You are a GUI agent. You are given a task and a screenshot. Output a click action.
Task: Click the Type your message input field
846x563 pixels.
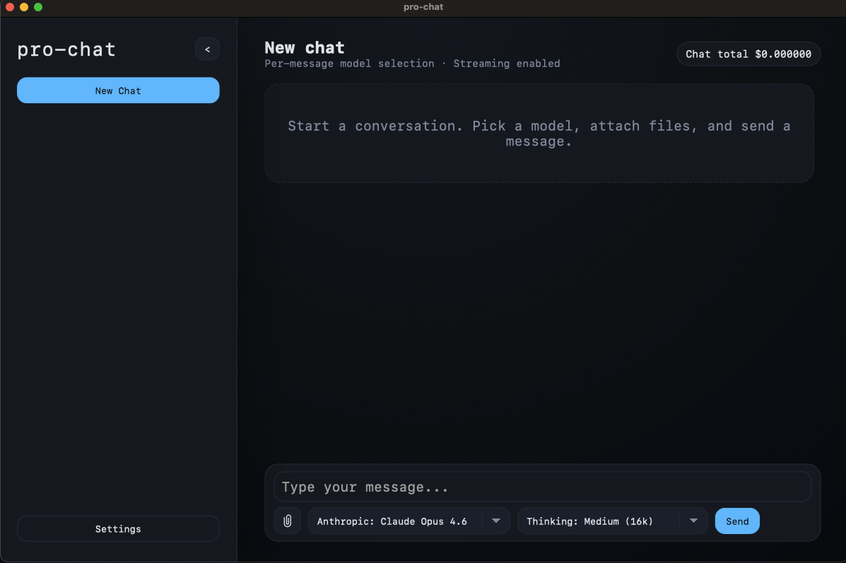pos(542,487)
